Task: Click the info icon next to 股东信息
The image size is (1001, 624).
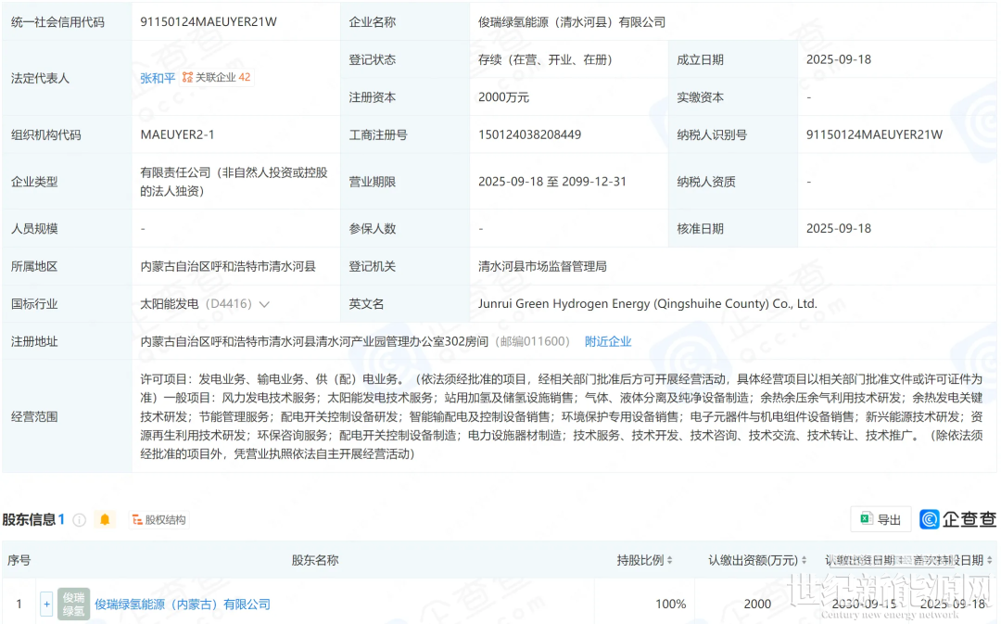Action: click(79, 520)
